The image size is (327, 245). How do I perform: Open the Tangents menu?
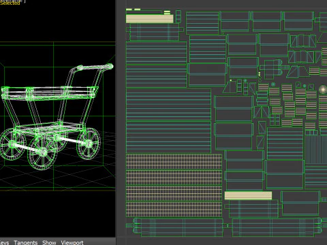point(26,242)
